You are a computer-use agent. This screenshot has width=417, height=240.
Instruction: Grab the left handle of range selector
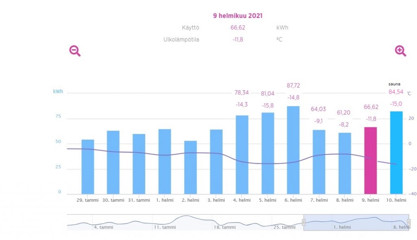coord(303,222)
